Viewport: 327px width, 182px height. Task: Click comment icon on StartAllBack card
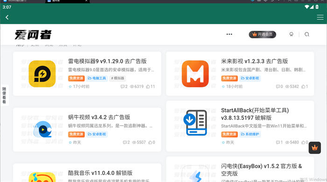click(x=278, y=142)
